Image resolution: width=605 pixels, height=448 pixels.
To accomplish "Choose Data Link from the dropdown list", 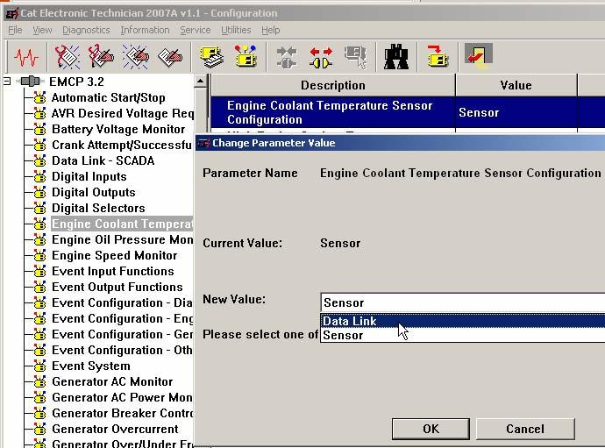I will tap(463, 321).
